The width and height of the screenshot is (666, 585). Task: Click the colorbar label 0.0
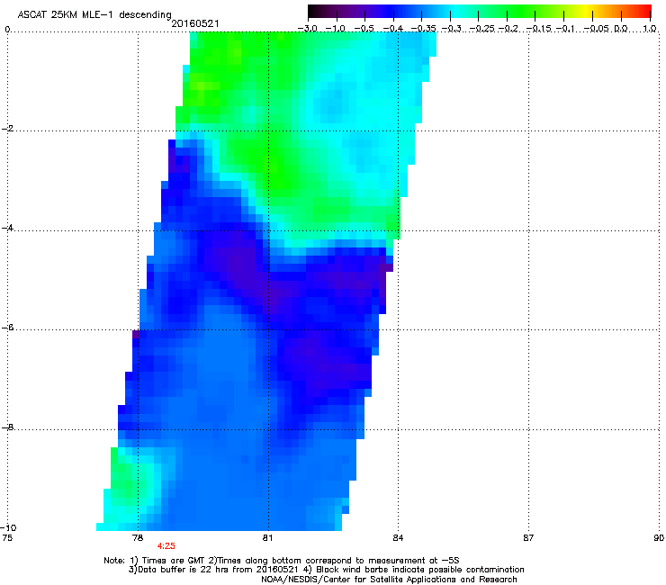621,29
